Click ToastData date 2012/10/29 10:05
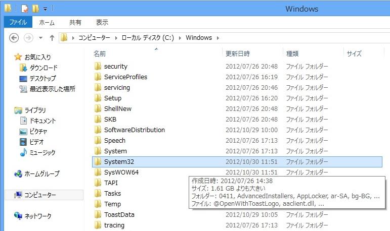Viewport: 390px width, 231px height. [x=251, y=215]
